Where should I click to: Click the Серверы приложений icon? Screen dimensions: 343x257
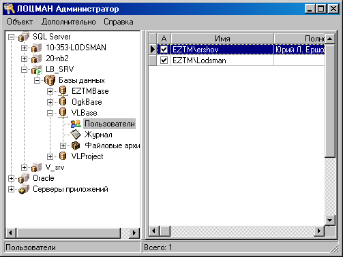[x=24, y=189]
